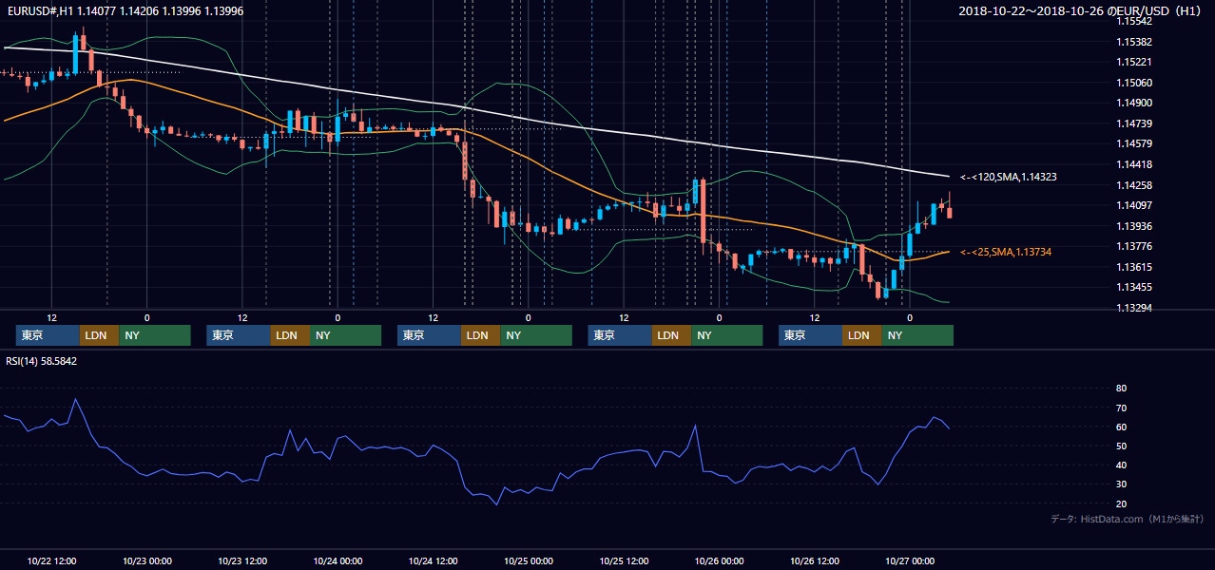Select time axis label 10/25 00:00

click(x=528, y=560)
